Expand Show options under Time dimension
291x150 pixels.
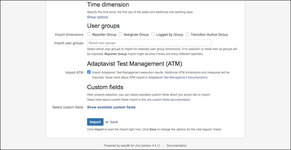pyautogui.click(x=97, y=17)
